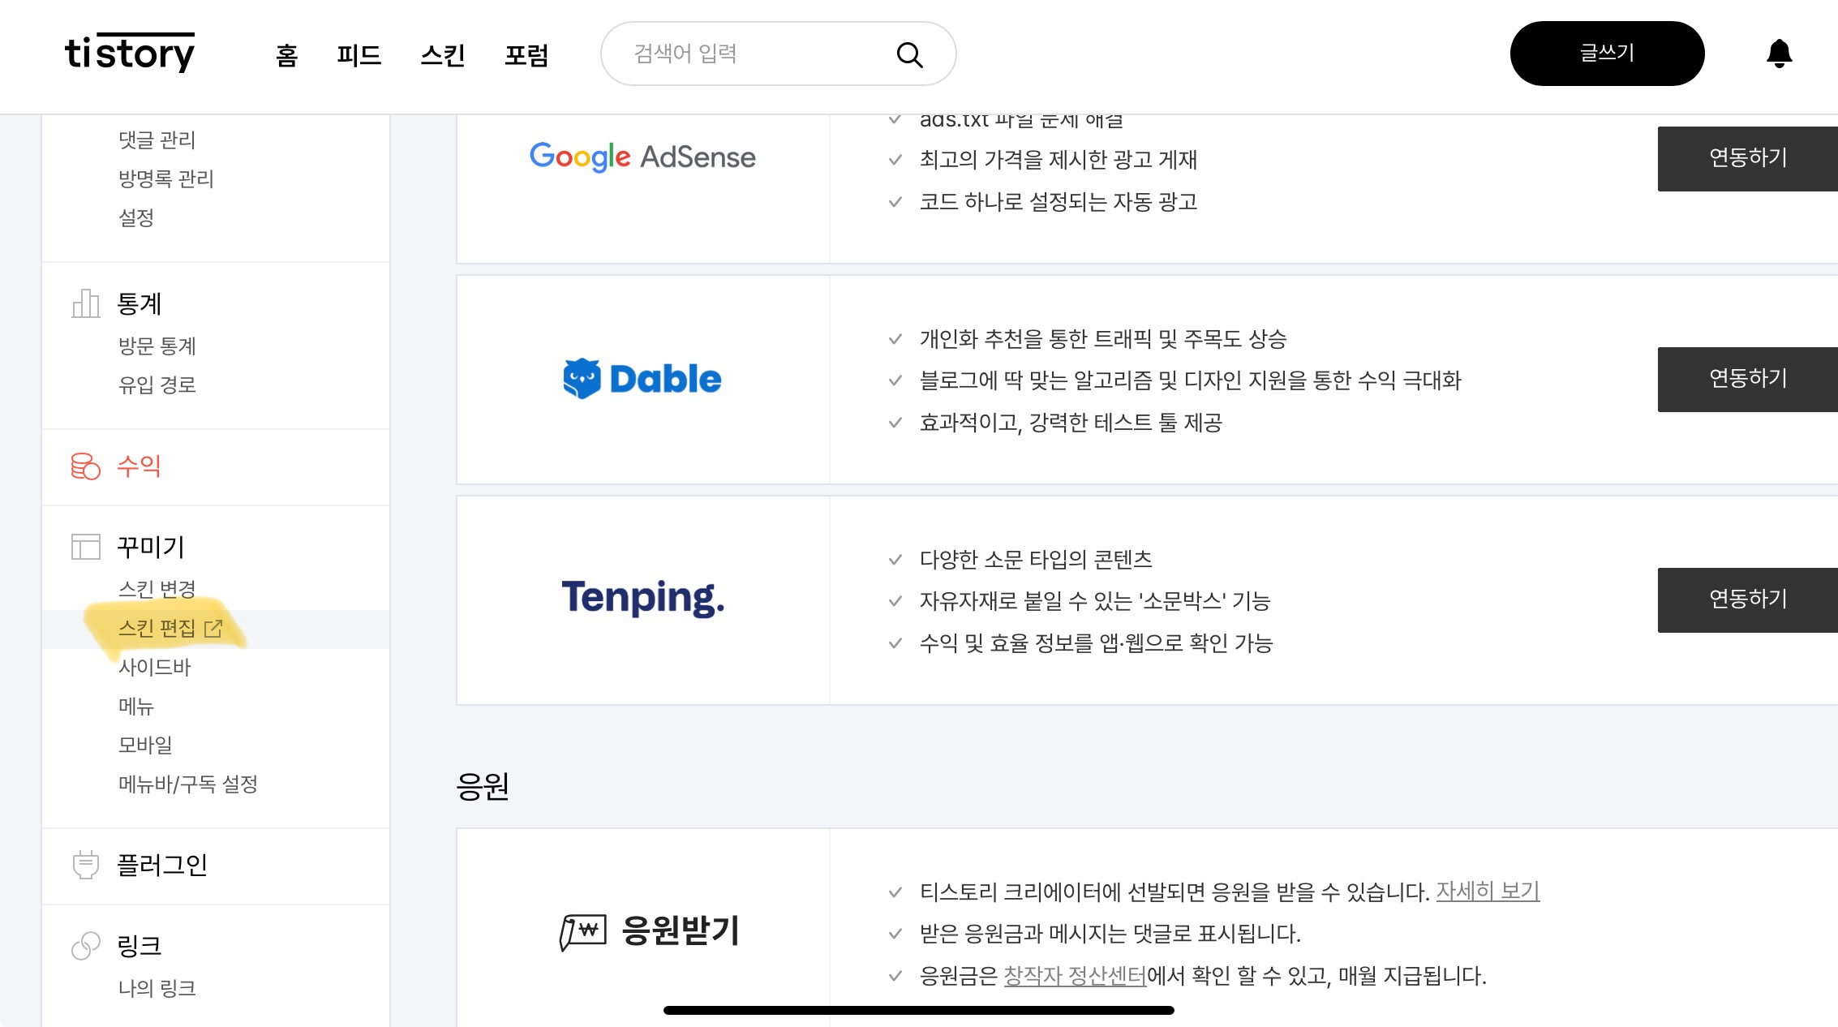This screenshot has width=1838, height=1027.
Task: Open 댓글 관리 in sidebar
Action: point(157,140)
